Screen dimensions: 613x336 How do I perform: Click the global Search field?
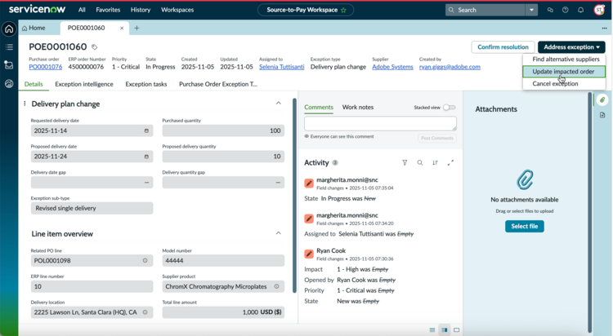click(485, 10)
